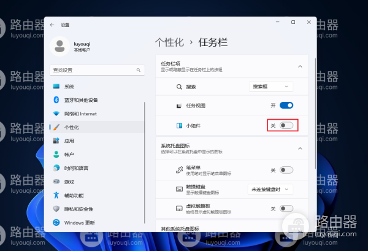Image resolution: width=368 pixels, height=251 pixels.
Task: Click the 笔菜单 pen icon
Action: [179, 170]
